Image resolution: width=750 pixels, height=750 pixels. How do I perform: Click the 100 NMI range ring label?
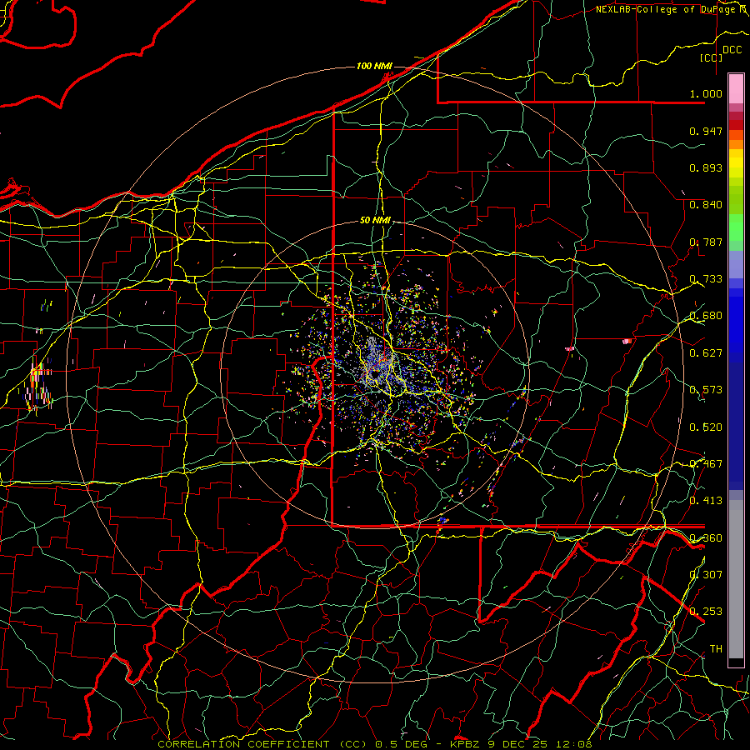[374, 66]
